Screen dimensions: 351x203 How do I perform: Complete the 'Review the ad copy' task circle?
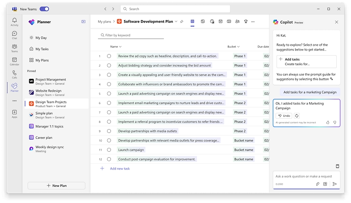109,56
